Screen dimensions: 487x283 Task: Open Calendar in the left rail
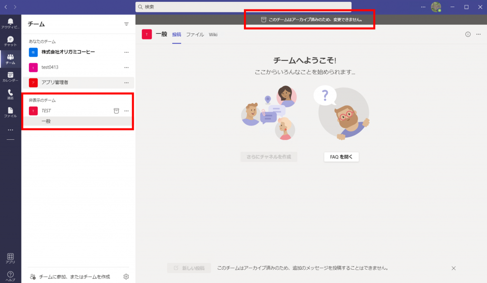pos(10,77)
